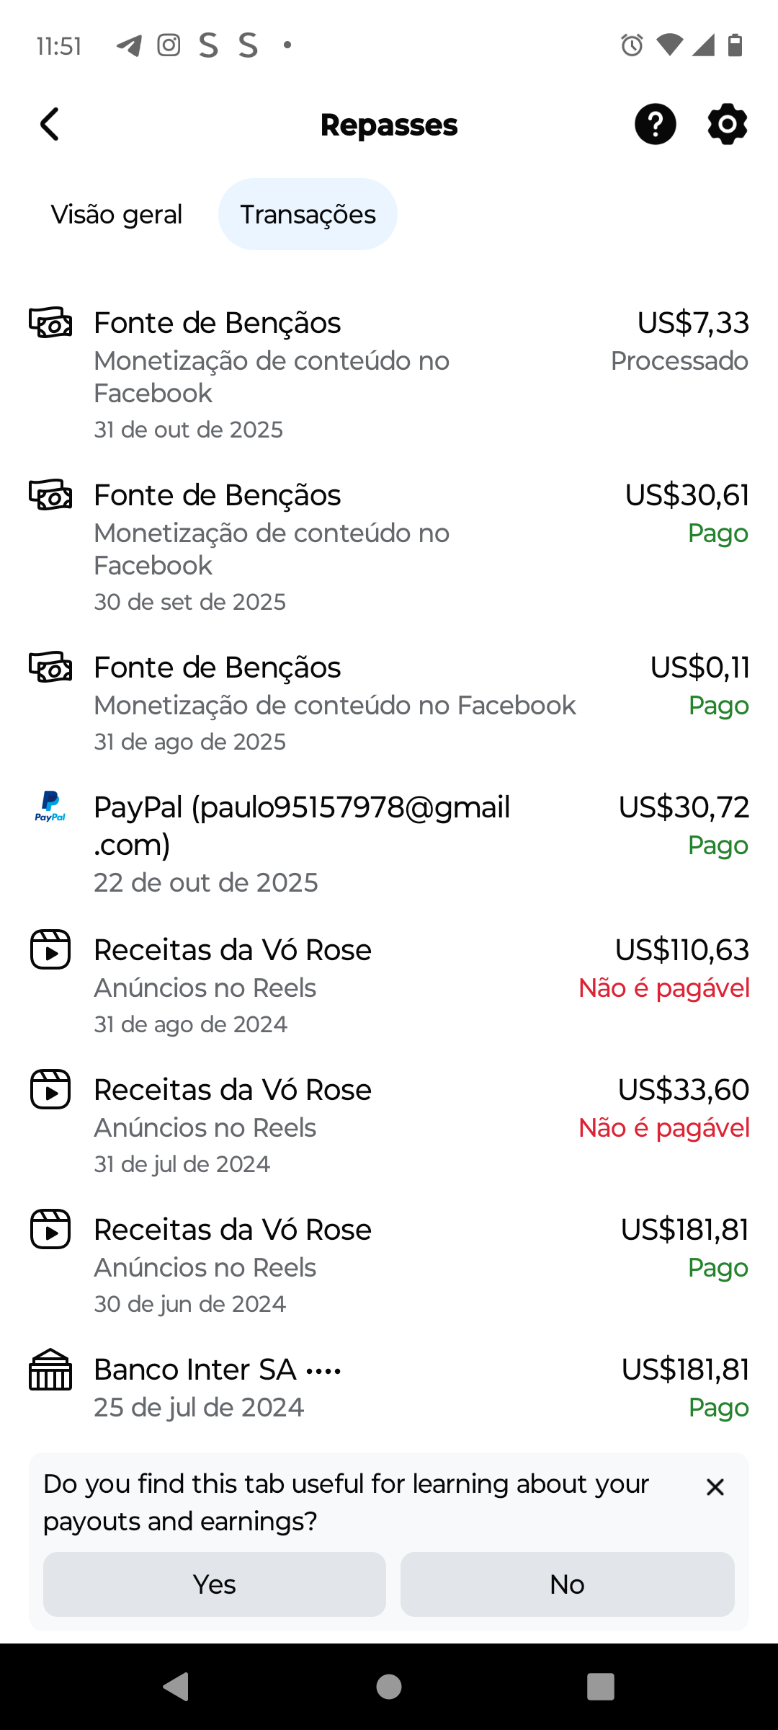Open the settings gear icon
778x1730 pixels.
point(727,124)
